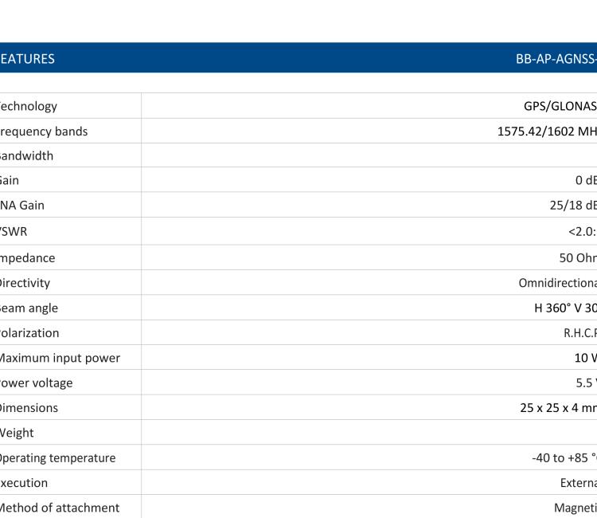Select the Frequency bands row label

(x=44, y=131)
